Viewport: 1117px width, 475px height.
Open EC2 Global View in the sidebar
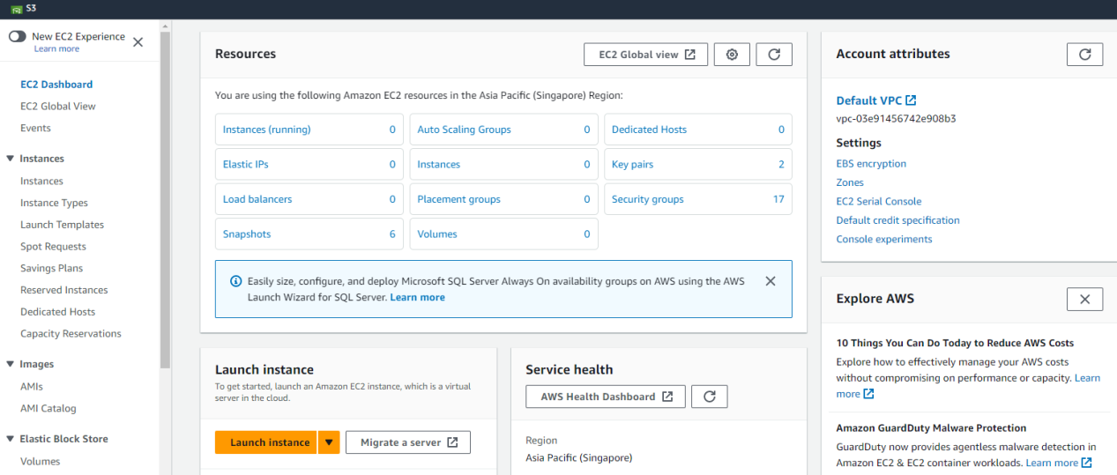(x=58, y=106)
